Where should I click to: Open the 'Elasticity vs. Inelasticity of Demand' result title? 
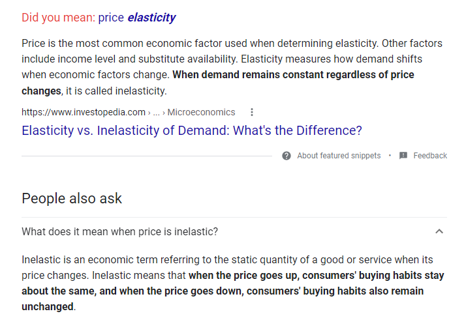pos(191,130)
